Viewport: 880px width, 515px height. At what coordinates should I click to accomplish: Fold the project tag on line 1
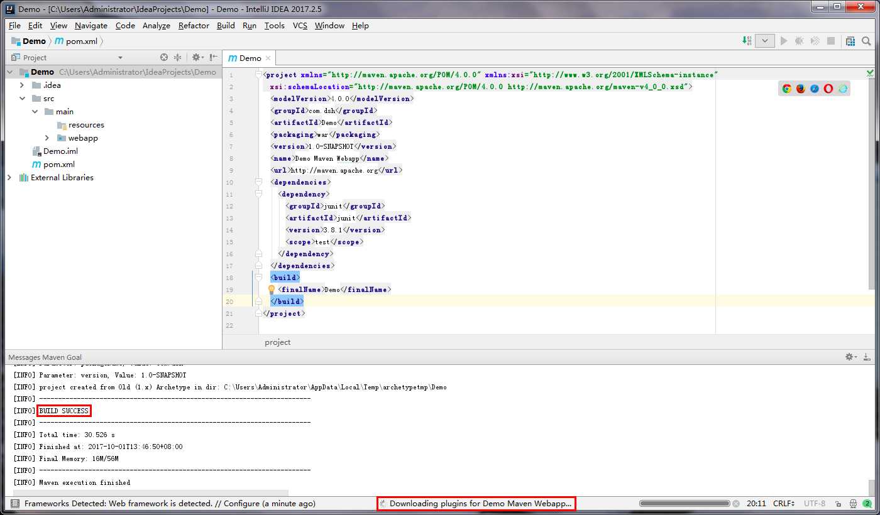pos(258,75)
